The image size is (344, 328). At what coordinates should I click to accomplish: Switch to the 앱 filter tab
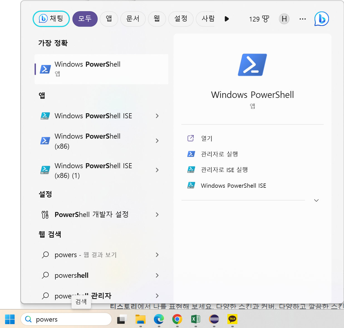(x=109, y=19)
